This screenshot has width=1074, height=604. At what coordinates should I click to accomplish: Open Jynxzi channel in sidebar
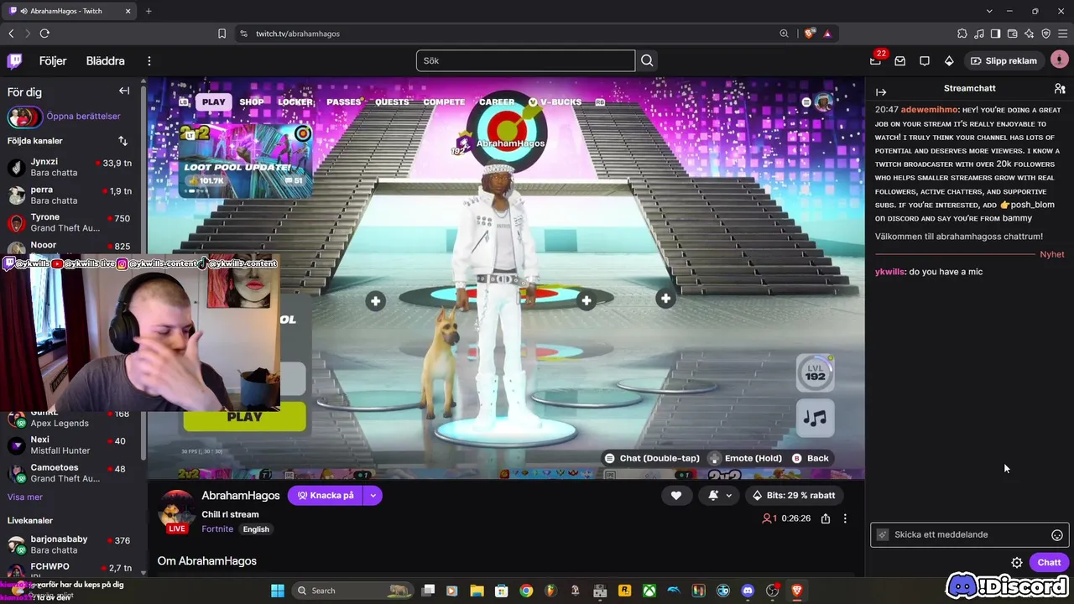(70, 167)
